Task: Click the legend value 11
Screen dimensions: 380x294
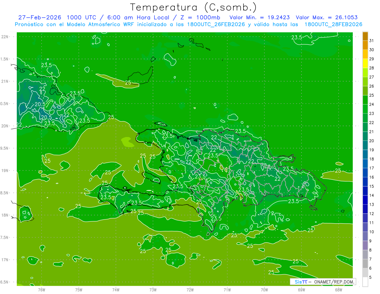Action: pyautogui.click(x=372, y=223)
